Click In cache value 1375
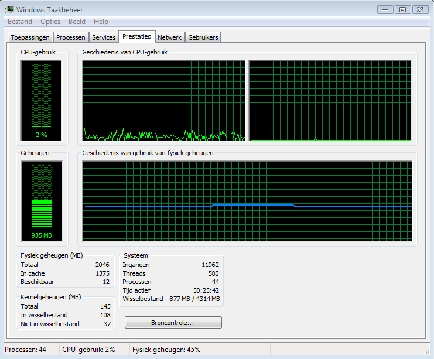This screenshot has height=359, width=434. click(102, 273)
